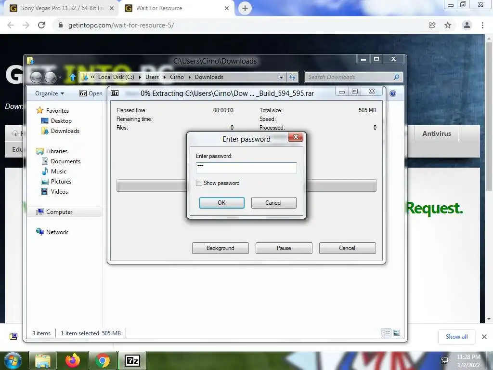Viewport: 493px width, 370px height.
Task: Click Explorer up-arrow navigation icon
Action: tap(73, 77)
